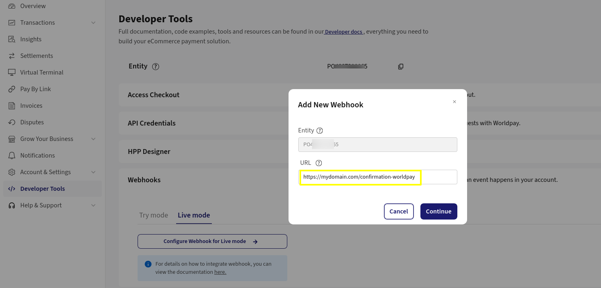Click inside the webhook URL input field

tap(360, 177)
